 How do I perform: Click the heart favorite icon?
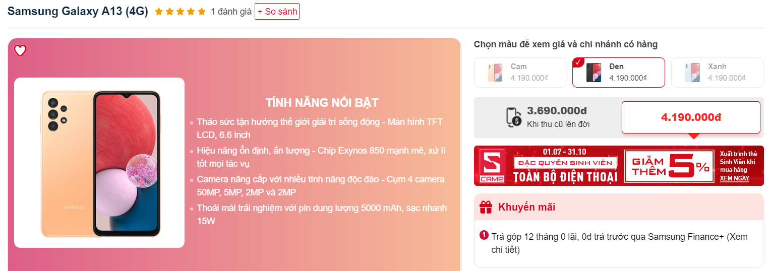pyautogui.click(x=20, y=50)
